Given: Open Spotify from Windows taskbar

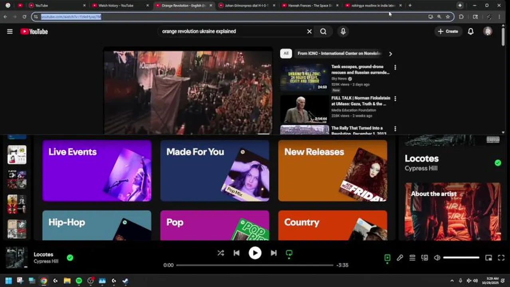Looking at the screenshot, I should click(x=79, y=281).
